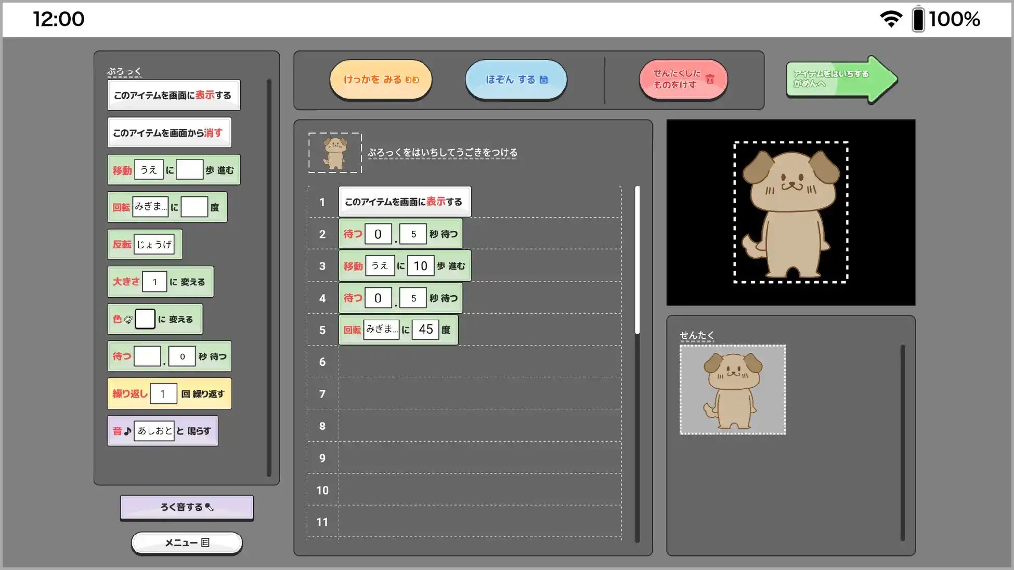This screenshot has width=1014, height=570.
Task: Click the script list vertical scrollbar
Action: coord(637,260)
